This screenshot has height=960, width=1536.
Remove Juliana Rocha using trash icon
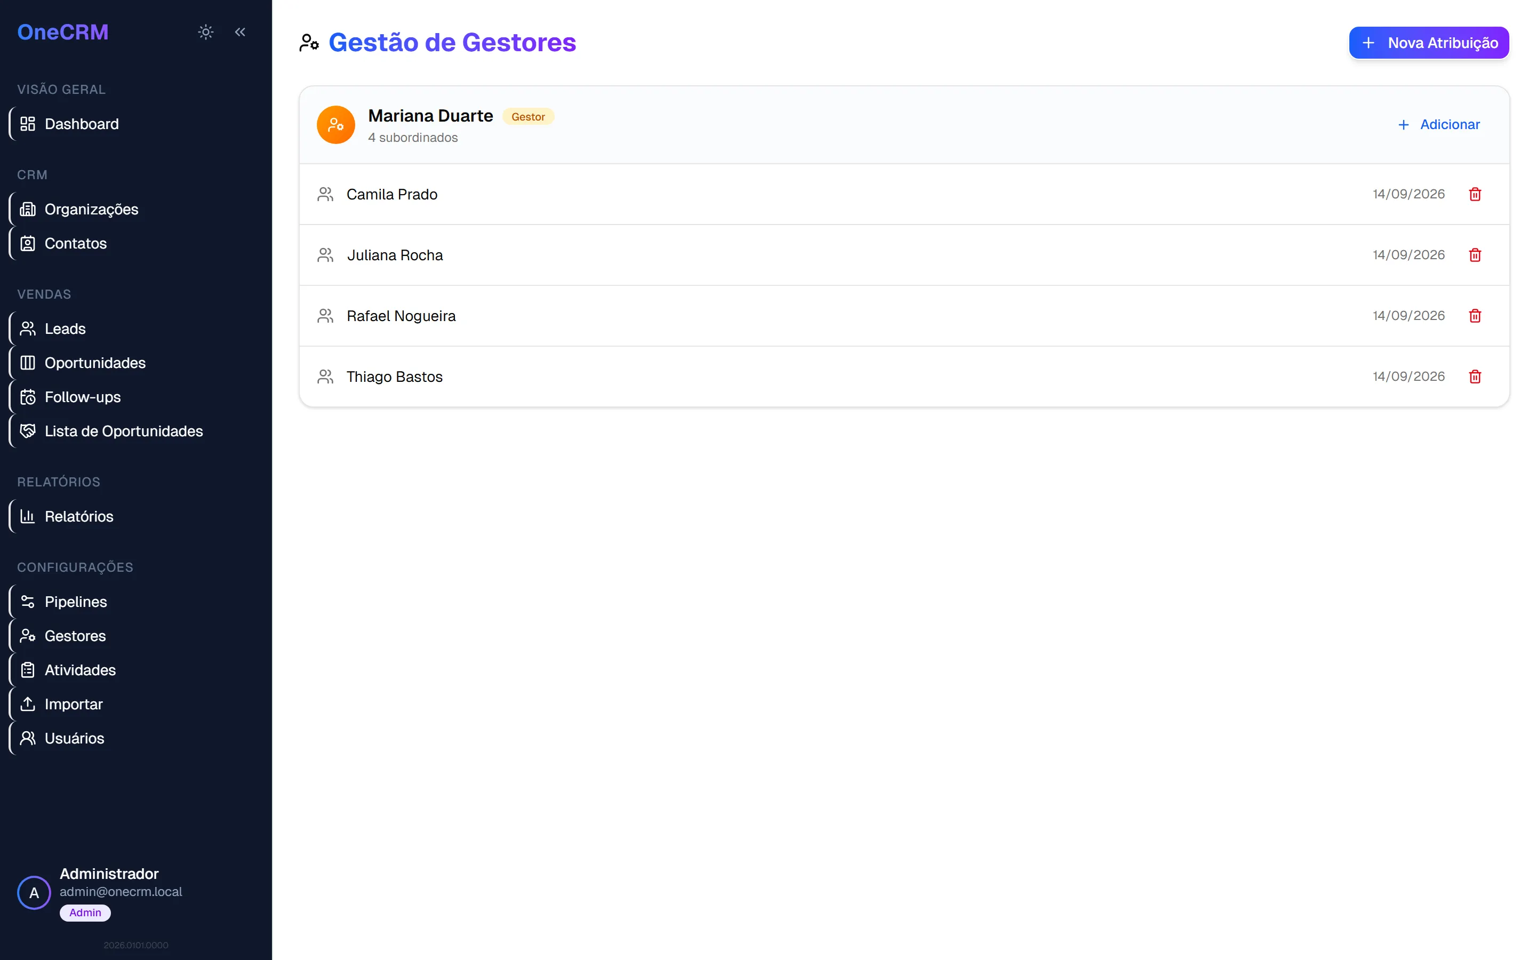coord(1475,255)
